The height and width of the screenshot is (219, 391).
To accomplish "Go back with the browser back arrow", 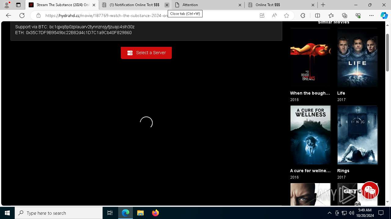I will (x=9, y=16).
